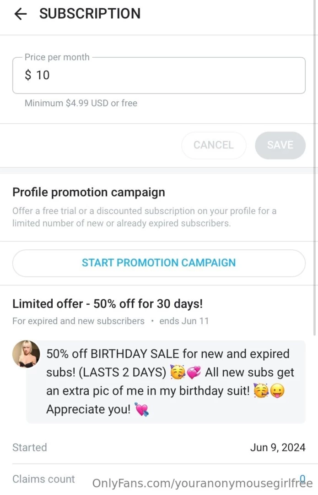Click the Minimum $4.99 USD helper text
The width and height of the screenshot is (318, 495).
(x=81, y=103)
